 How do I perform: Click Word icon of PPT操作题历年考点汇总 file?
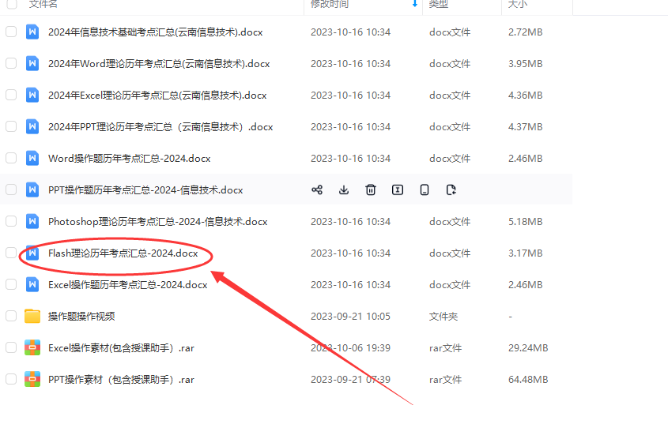(x=32, y=189)
